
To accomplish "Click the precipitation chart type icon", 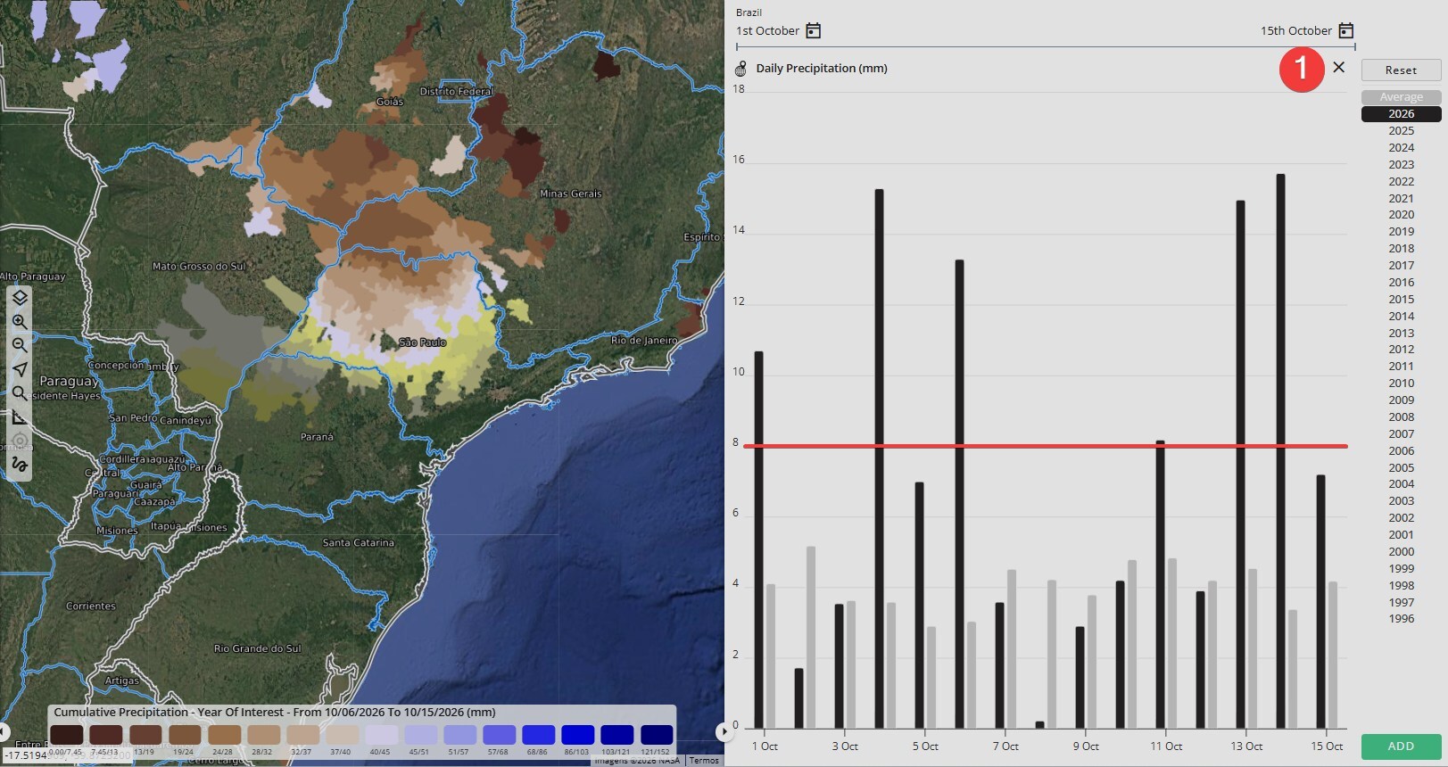I will click(741, 69).
